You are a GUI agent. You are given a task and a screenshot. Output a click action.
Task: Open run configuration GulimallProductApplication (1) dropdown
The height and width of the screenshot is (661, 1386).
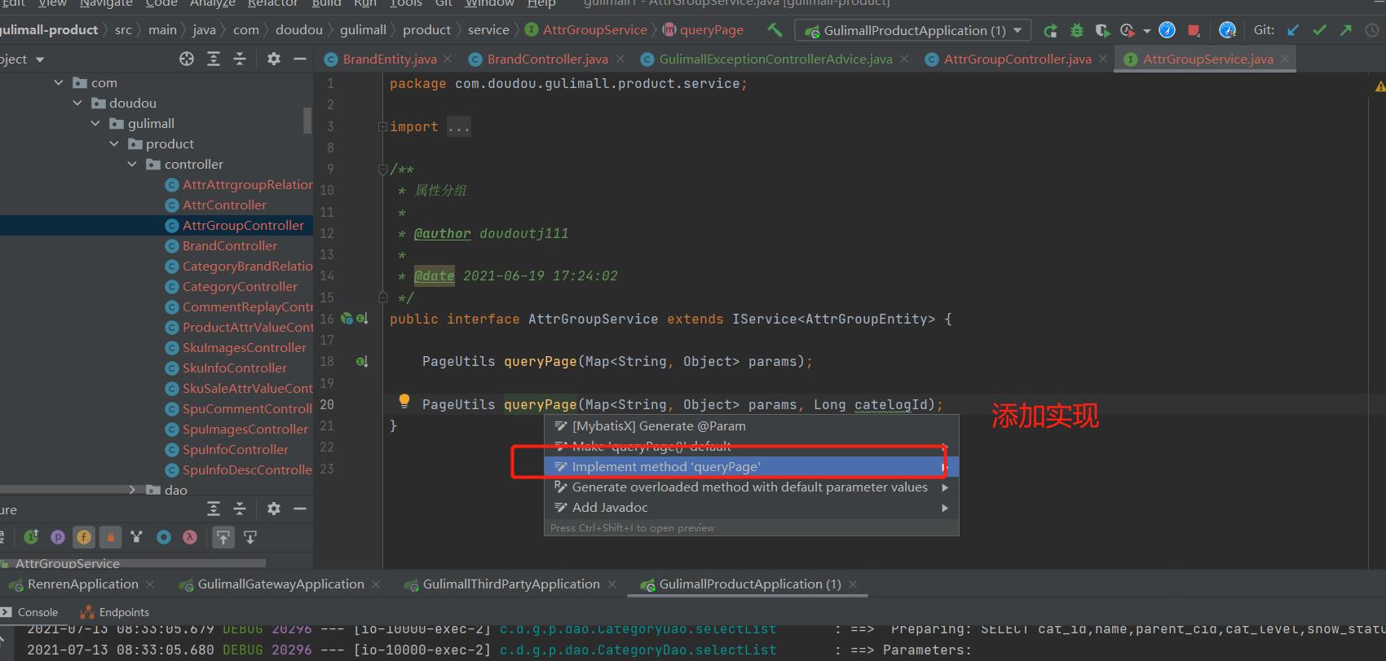913,30
